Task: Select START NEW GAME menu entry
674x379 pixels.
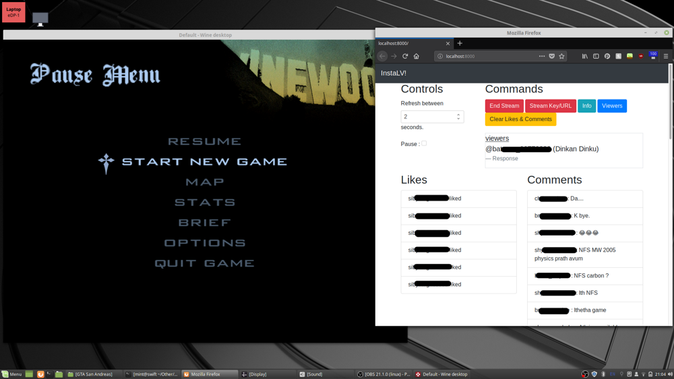Action: point(205,162)
